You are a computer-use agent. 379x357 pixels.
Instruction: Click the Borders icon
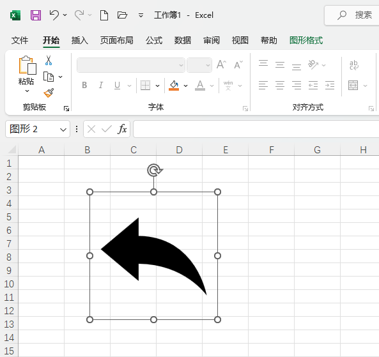(x=145, y=86)
